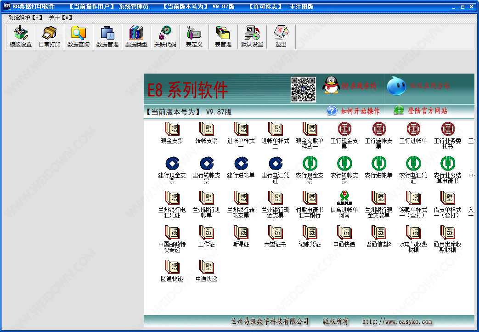The height and width of the screenshot is (332, 479).
Task: Open the 数据查询 search tool
Action: click(78, 37)
